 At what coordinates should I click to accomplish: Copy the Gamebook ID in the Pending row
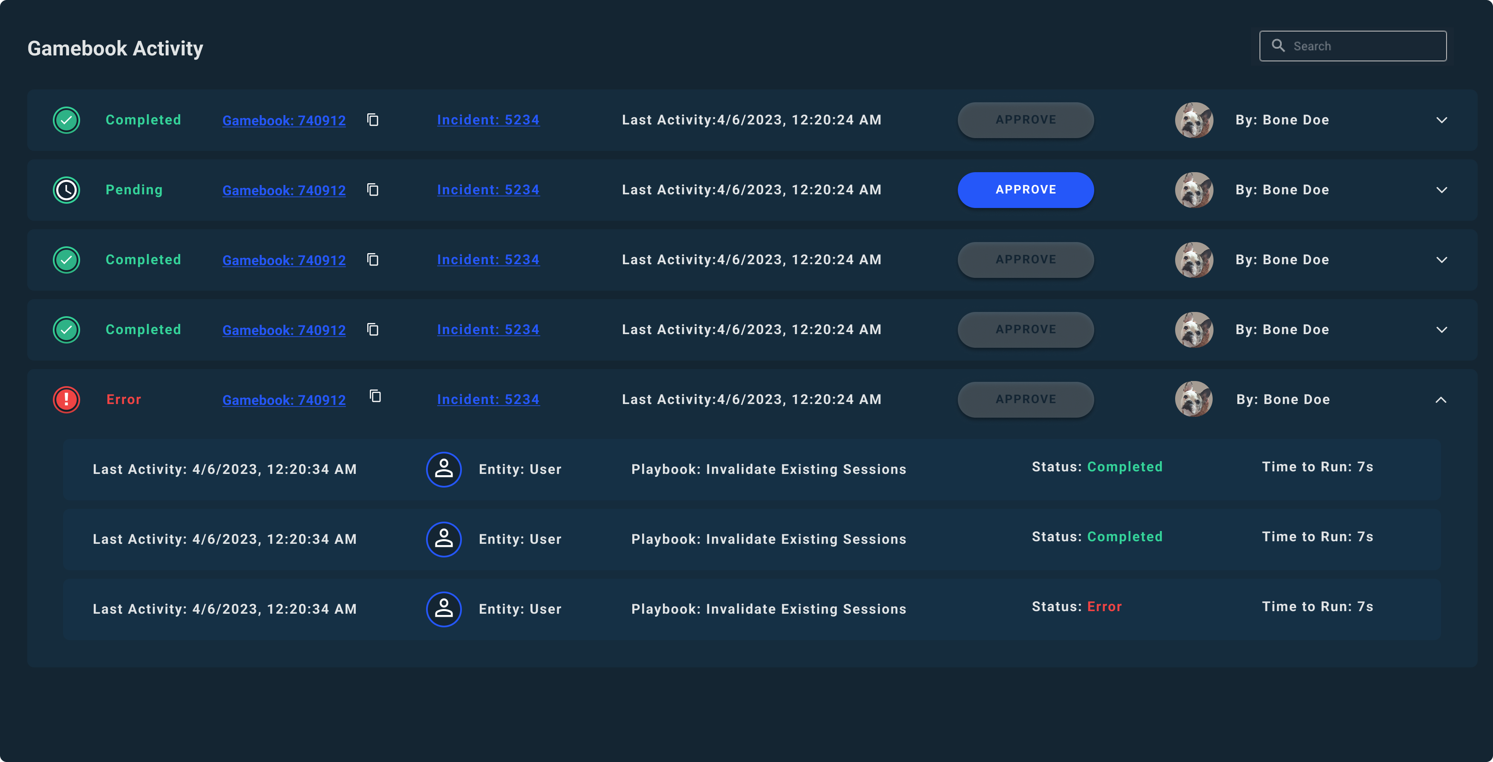click(373, 190)
